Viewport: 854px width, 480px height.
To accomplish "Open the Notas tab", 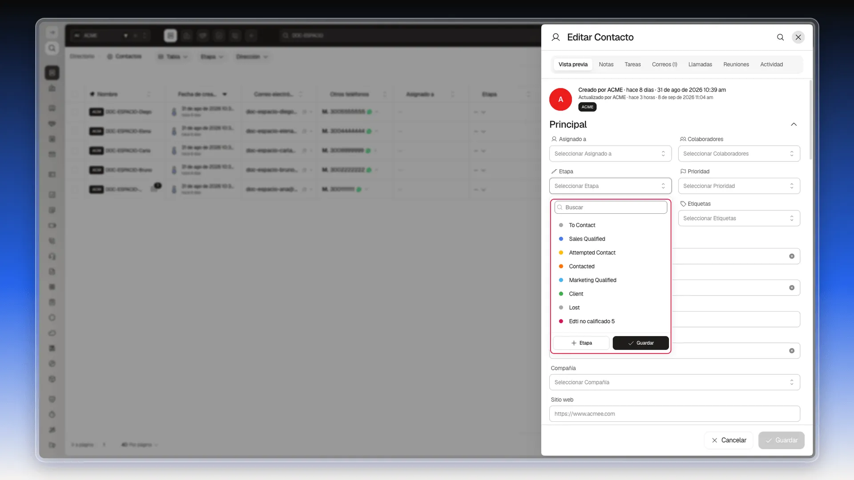I will pos(606,64).
